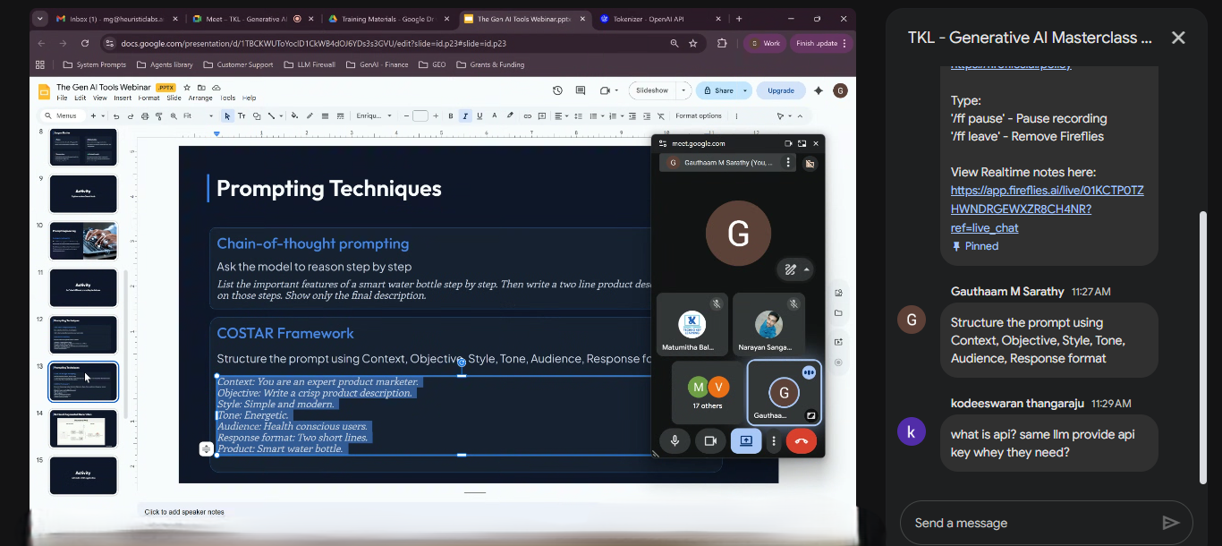The height and width of the screenshot is (546, 1222).
Task: Open the bulleted list options arrow
Action: pyautogui.click(x=603, y=116)
